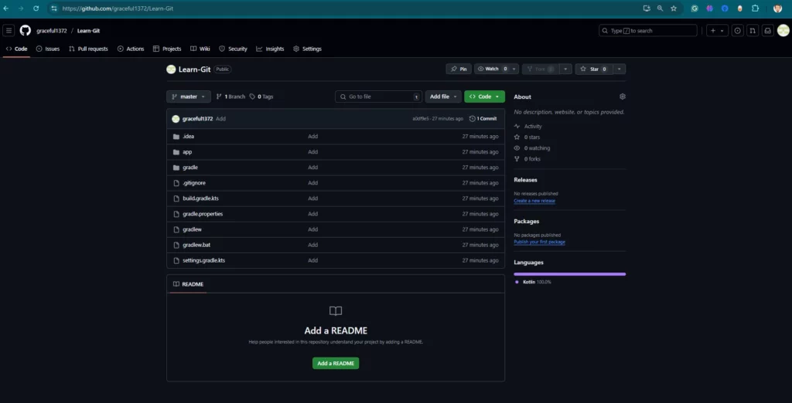The height and width of the screenshot is (403, 792).
Task: Open the repository Settings tab
Action: click(x=307, y=49)
